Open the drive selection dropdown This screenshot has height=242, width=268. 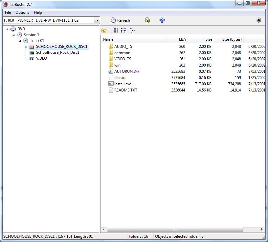click(97, 20)
